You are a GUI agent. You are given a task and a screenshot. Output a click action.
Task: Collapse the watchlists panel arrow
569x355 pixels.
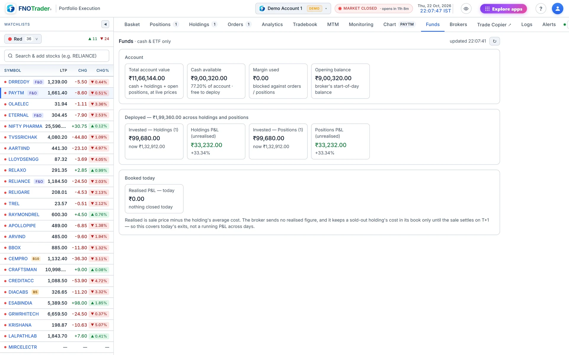tap(105, 24)
